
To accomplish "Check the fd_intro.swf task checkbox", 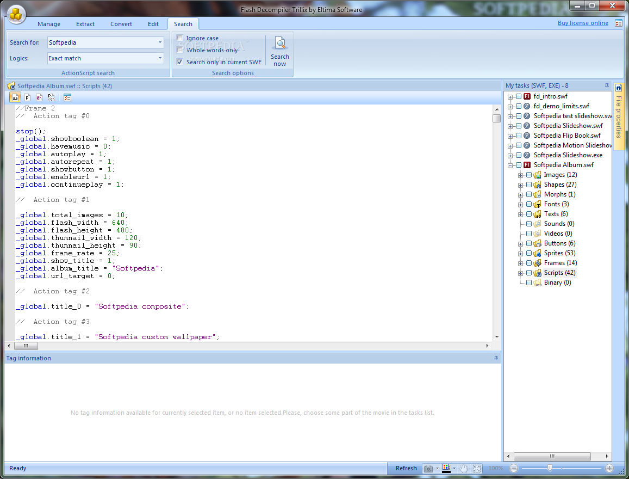I will click(519, 96).
